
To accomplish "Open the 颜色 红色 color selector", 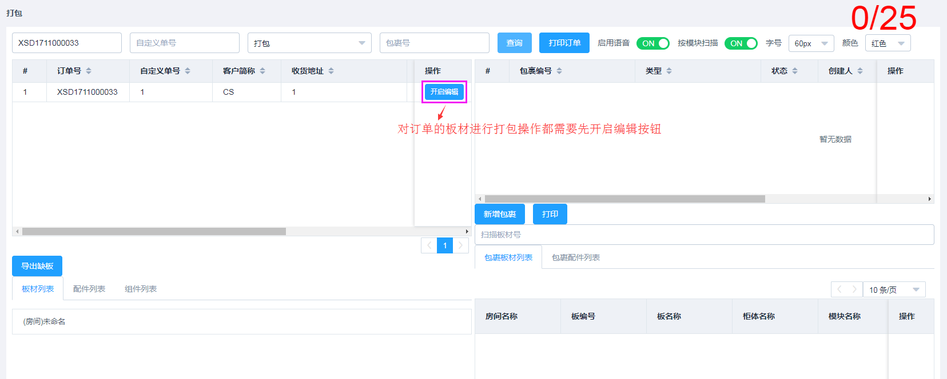I will click(x=888, y=43).
